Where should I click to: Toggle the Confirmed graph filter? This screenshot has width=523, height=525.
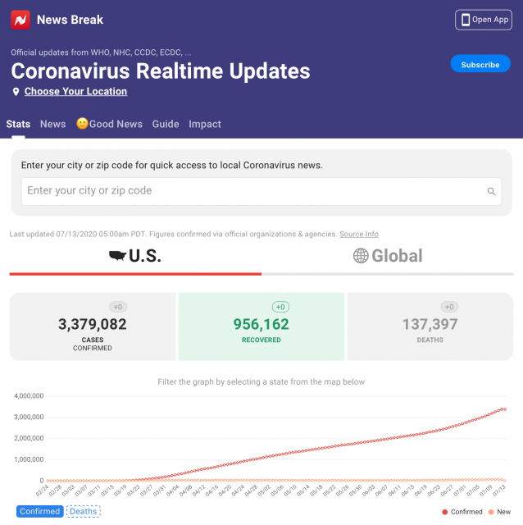pyautogui.click(x=39, y=511)
